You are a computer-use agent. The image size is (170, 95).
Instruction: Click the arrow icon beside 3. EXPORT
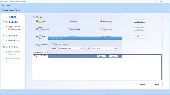pos(3,47)
